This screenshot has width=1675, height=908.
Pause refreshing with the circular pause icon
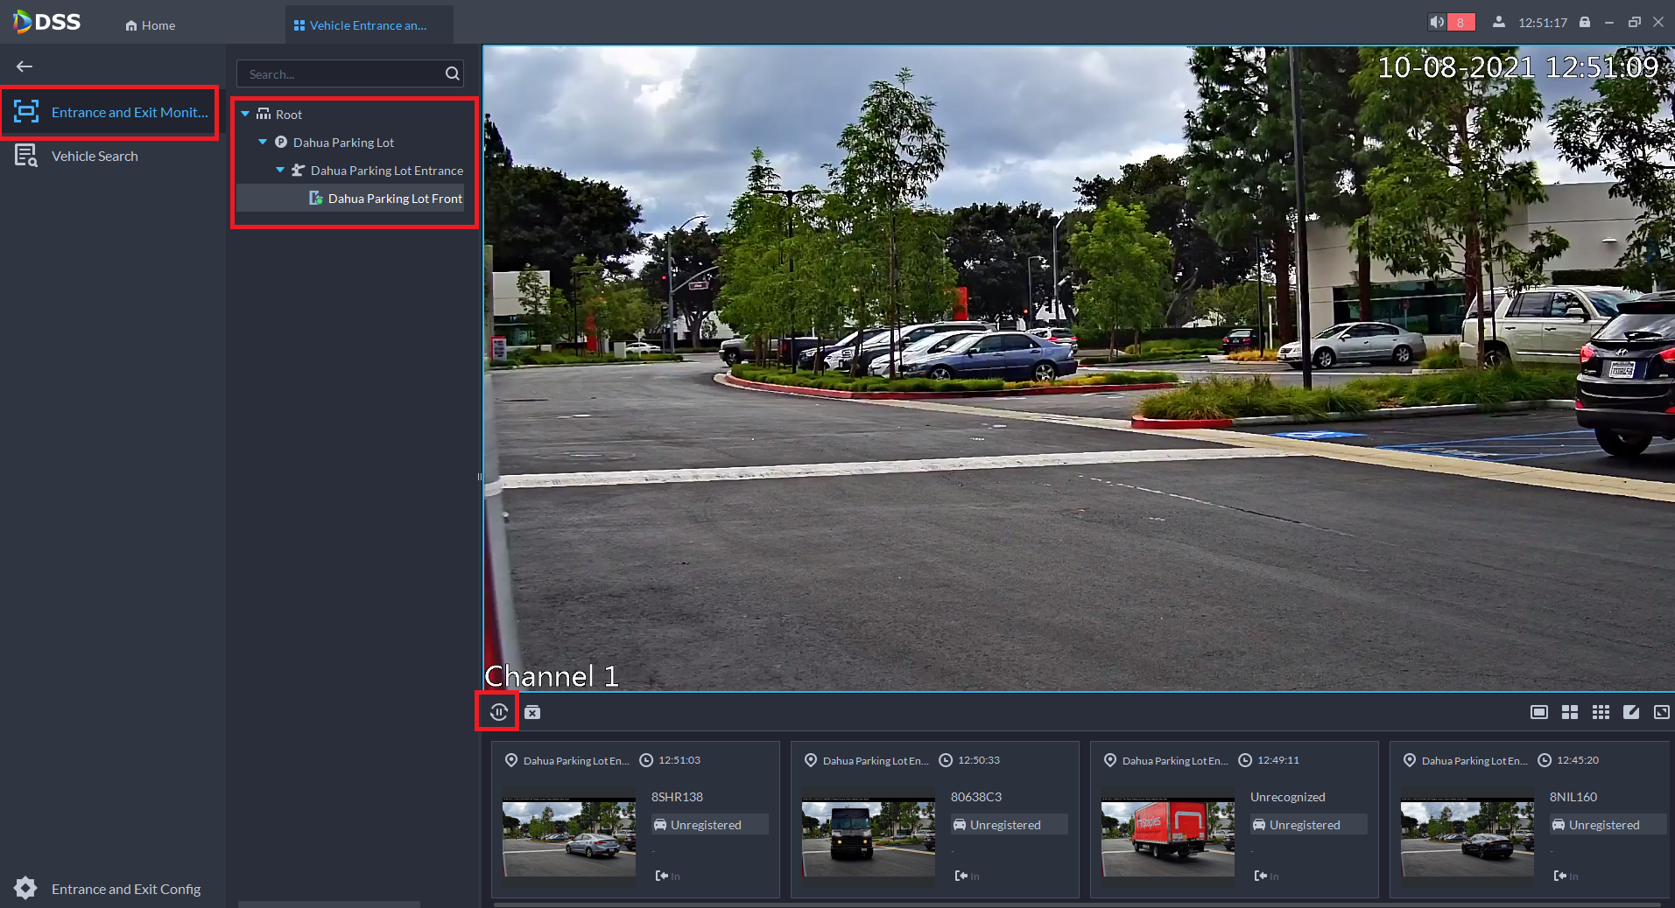coord(498,712)
